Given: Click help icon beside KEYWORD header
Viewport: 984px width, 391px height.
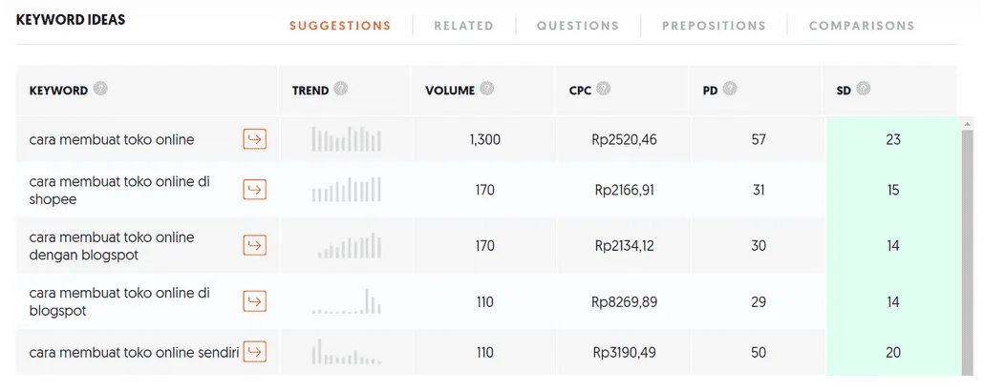Looking at the screenshot, I should [x=100, y=90].
